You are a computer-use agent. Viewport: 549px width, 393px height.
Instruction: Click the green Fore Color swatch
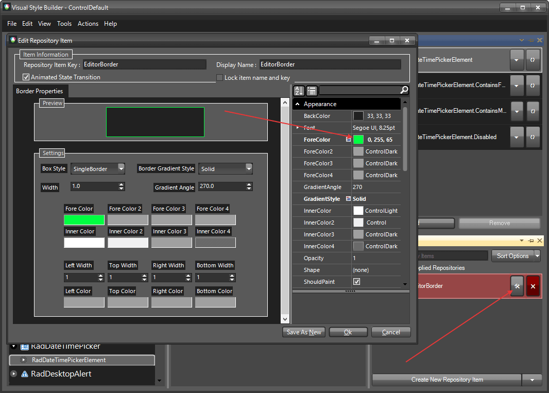click(84, 220)
